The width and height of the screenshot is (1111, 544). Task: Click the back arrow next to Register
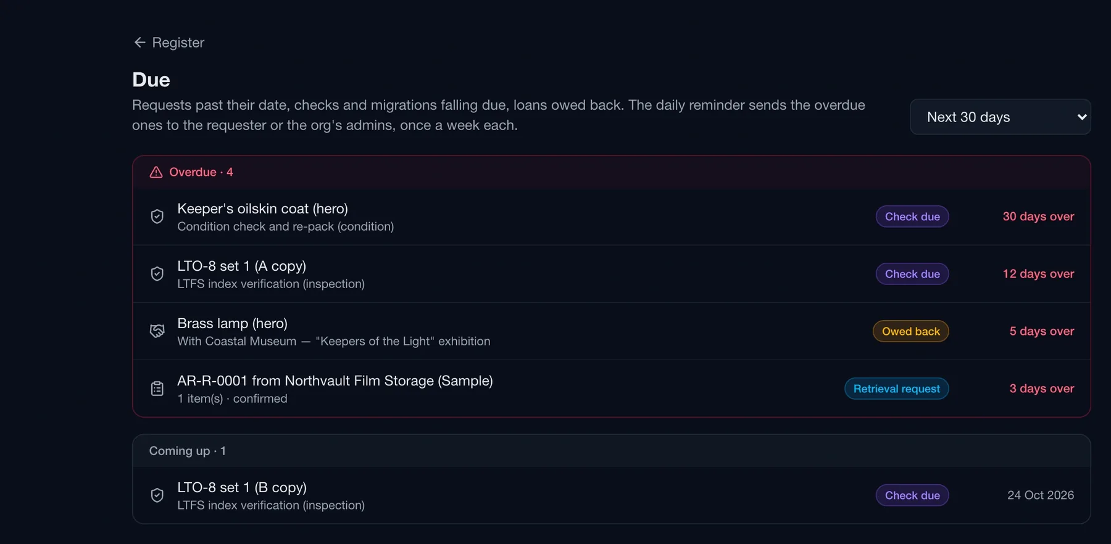139,43
